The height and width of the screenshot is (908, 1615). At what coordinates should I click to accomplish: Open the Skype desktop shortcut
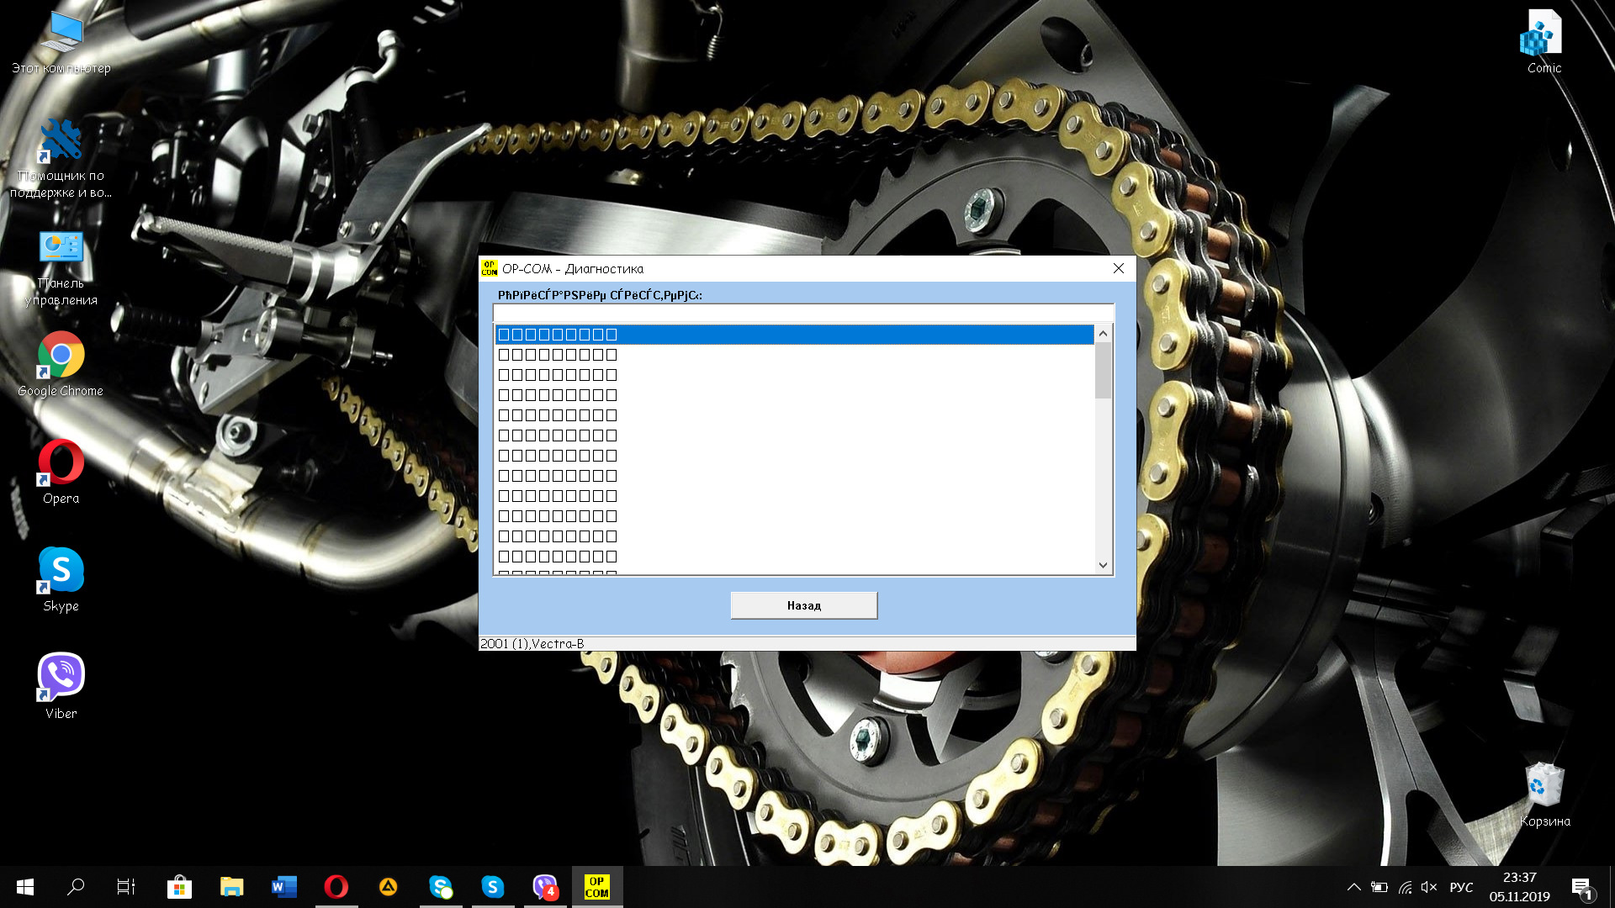[x=61, y=570]
